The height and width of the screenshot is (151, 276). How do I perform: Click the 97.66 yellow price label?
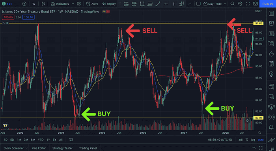(x=258, y=23)
